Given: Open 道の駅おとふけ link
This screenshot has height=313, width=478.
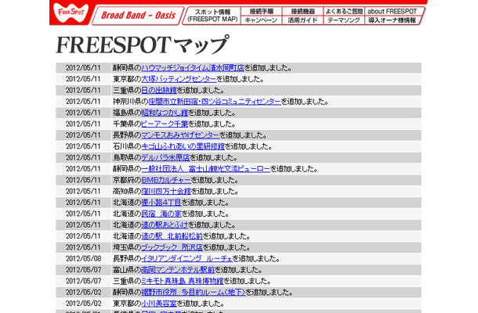Looking at the screenshot, I should [x=165, y=225].
